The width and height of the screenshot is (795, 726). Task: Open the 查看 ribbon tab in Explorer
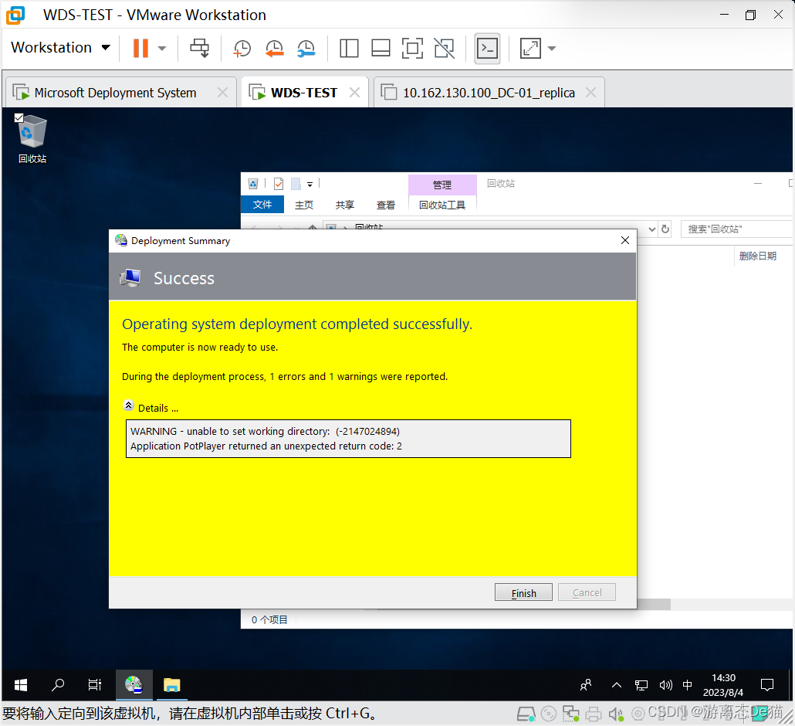click(x=385, y=205)
